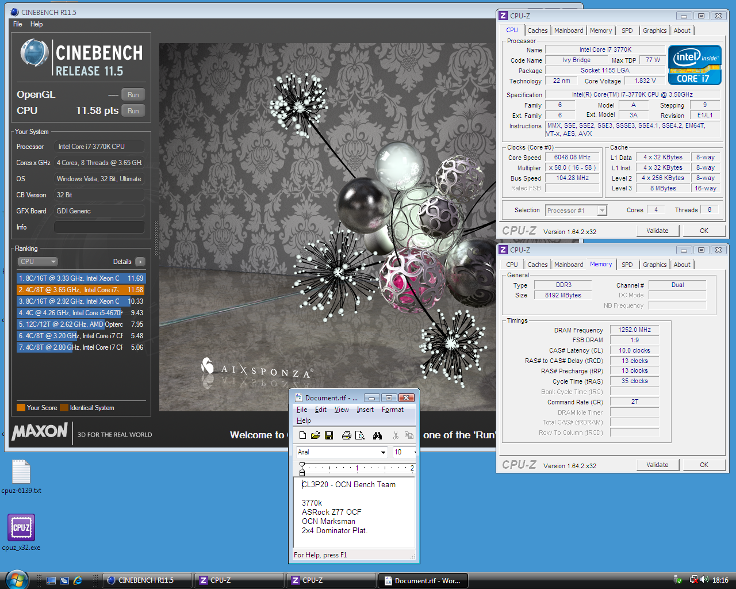The image size is (736, 589).
Task: Click OK in the lower CPU-Z Memory window
Action: [704, 465]
